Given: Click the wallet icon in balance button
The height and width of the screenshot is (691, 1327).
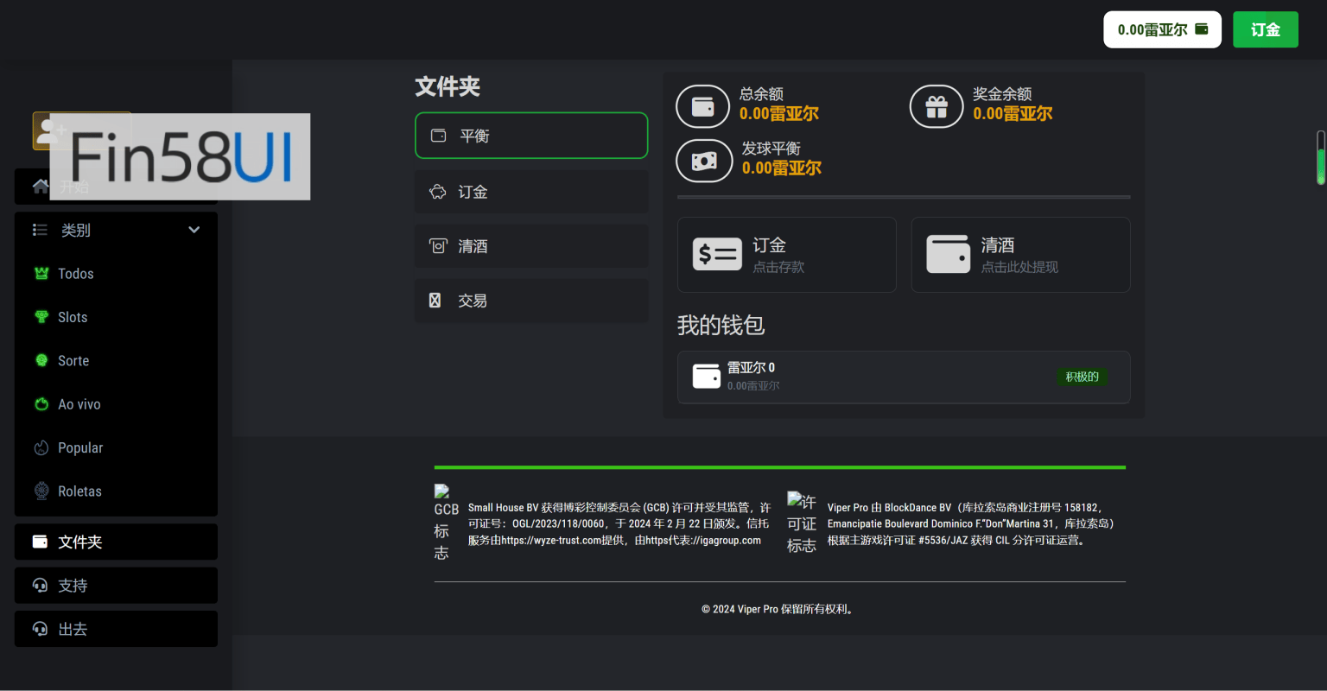Looking at the screenshot, I should pyautogui.click(x=1201, y=29).
